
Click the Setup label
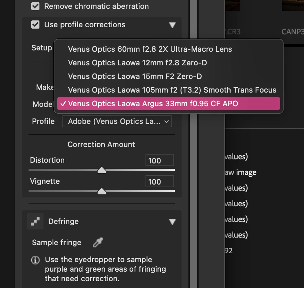tap(42, 48)
